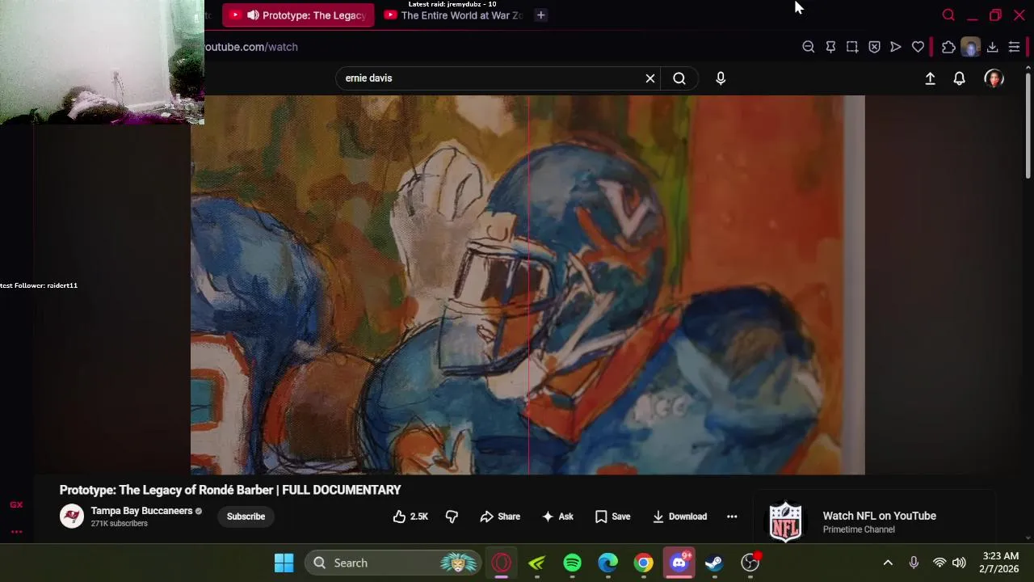Open YouTube create/upload icon

[x=930, y=78]
